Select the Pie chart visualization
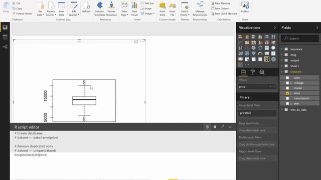The image size is (321, 180). tap(253, 48)
